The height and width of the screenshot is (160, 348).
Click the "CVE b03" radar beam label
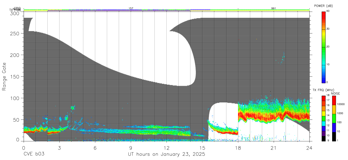(x=34, y=154)
